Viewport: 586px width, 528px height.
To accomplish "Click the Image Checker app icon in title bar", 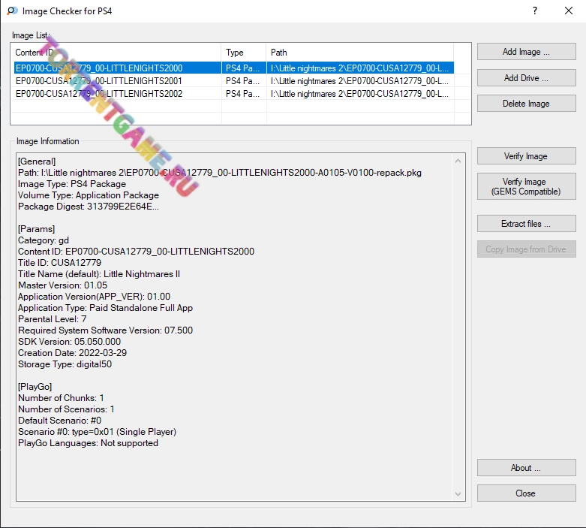I will [x=11, y=11].
